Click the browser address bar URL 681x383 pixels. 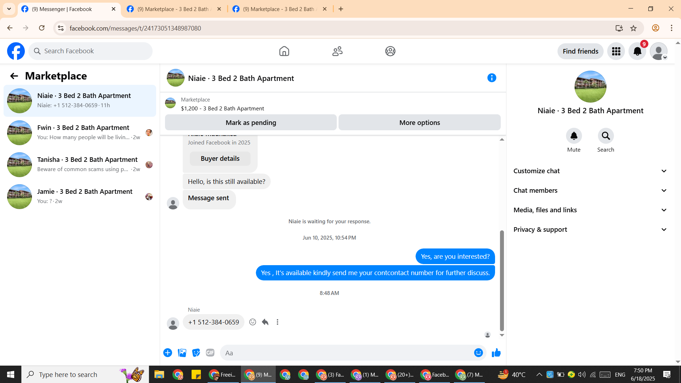pos(135,28)
